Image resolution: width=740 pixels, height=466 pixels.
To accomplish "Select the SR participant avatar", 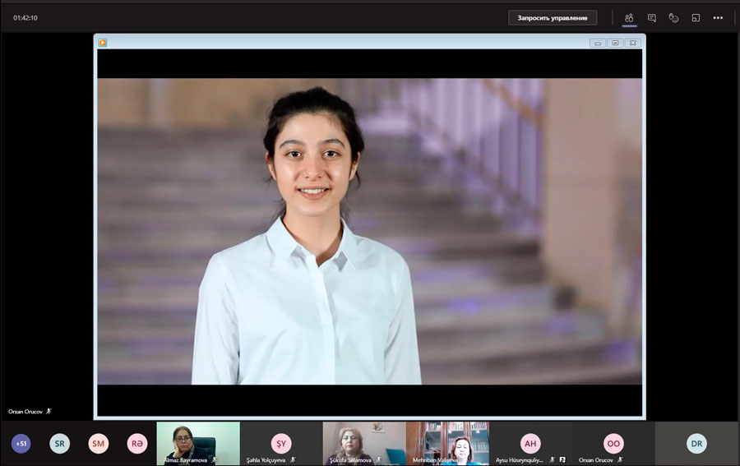I will (x=59, y=444).
